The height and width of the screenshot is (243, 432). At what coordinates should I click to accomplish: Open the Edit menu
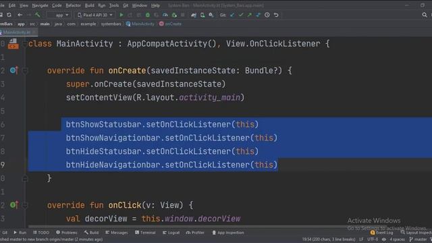12,5
